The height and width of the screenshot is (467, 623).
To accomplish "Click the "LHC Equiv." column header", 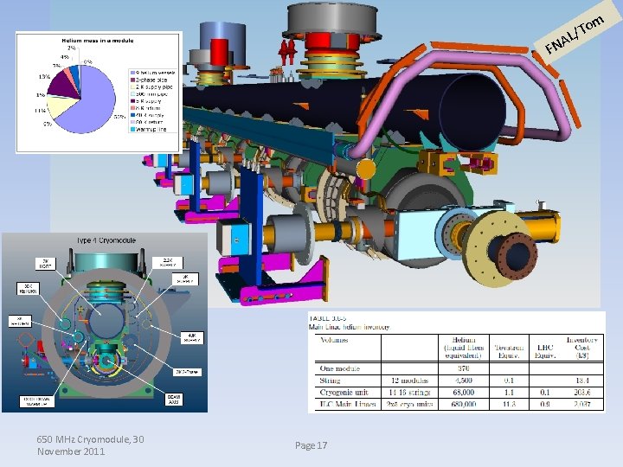I will (545, 351).
